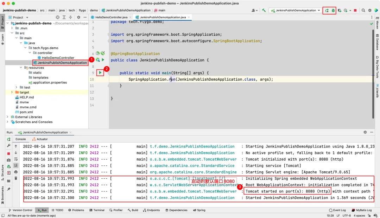Viewport: 380px width, 218px height.
Task: Click the 4 spaces indent indicator
Action: (359, 216)
